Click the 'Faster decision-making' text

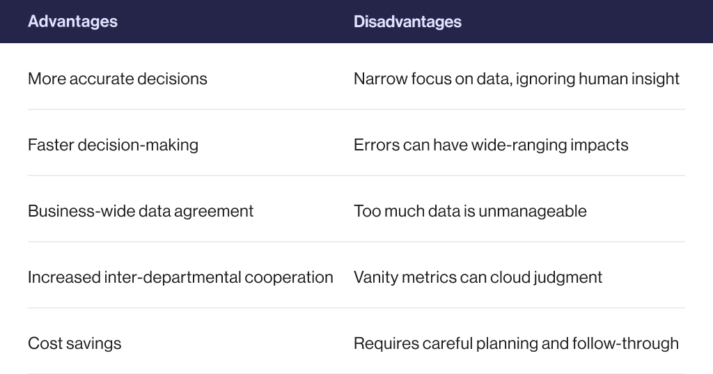coord(113,145)
